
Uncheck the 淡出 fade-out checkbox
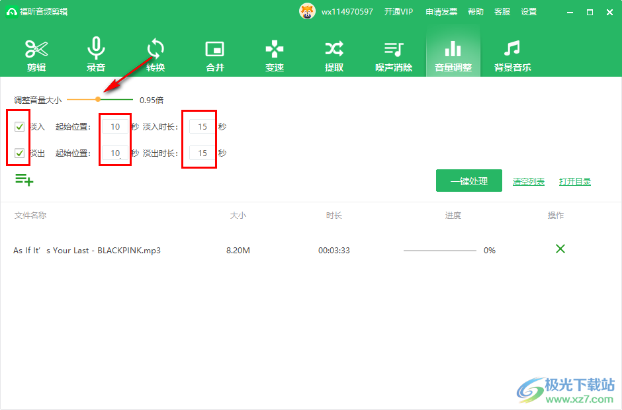coord(20,153)
